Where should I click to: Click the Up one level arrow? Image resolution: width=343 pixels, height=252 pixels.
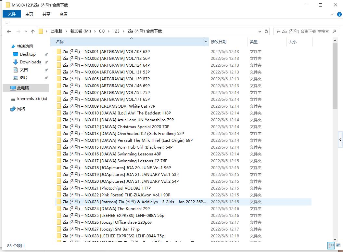33,32
